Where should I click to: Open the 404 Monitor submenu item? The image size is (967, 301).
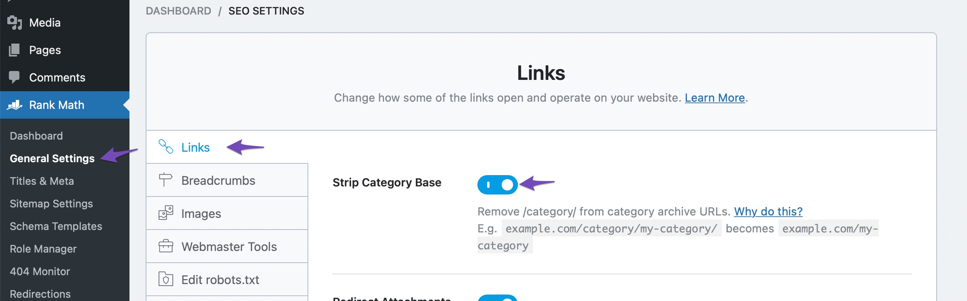(40, 272)
